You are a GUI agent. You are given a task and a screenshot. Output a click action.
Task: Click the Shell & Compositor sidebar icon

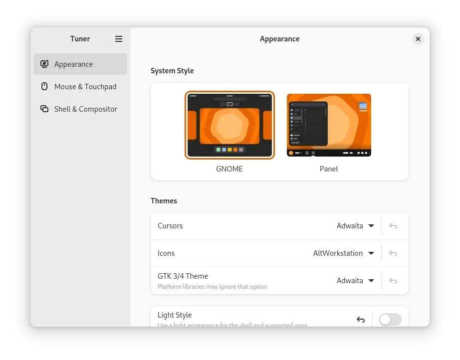[x=44, y=109]
